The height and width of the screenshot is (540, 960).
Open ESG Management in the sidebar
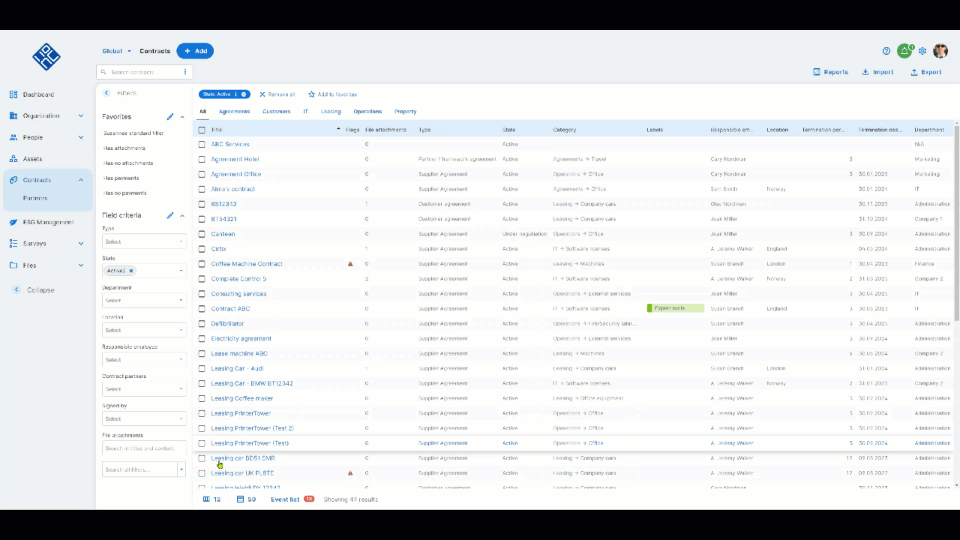click(48, 222)
